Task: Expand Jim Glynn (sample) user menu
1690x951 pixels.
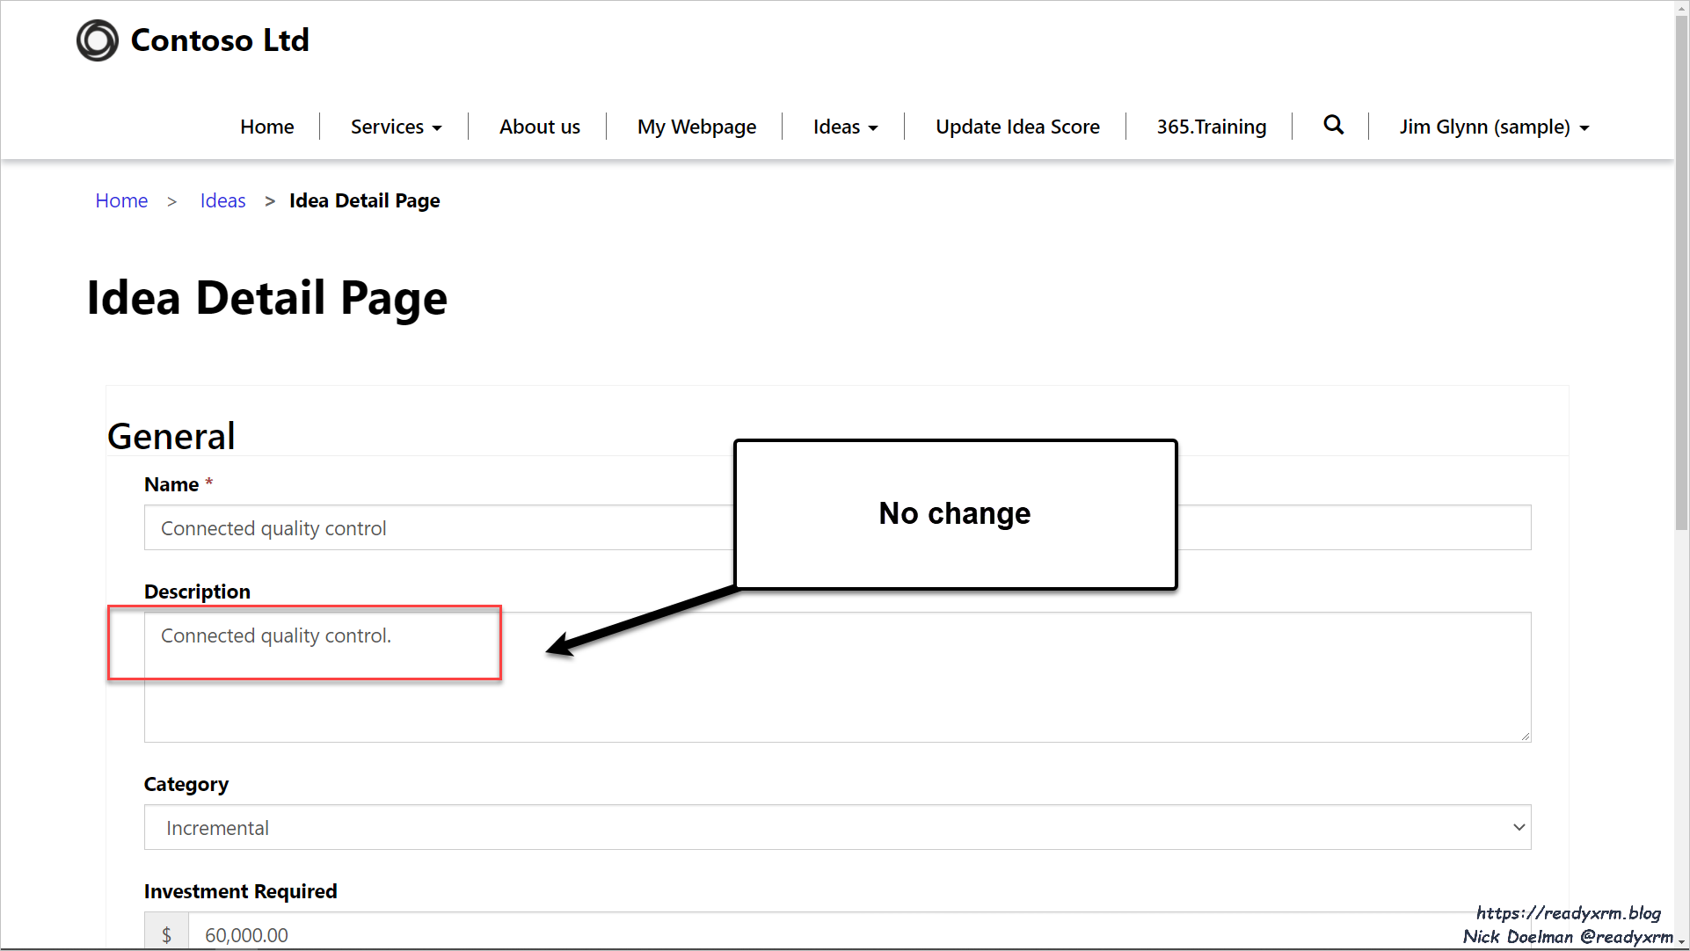Action: (1494, 127)
